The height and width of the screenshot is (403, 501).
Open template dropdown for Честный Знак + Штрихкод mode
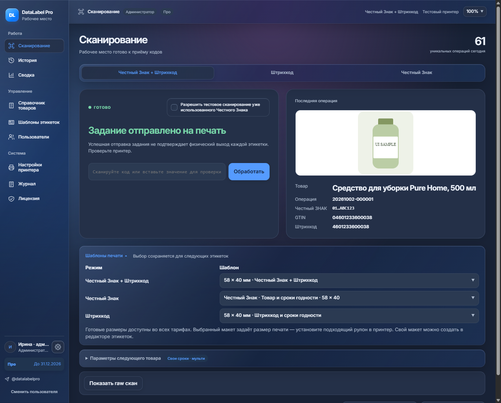pyautogui.click(x=349, y=280)
